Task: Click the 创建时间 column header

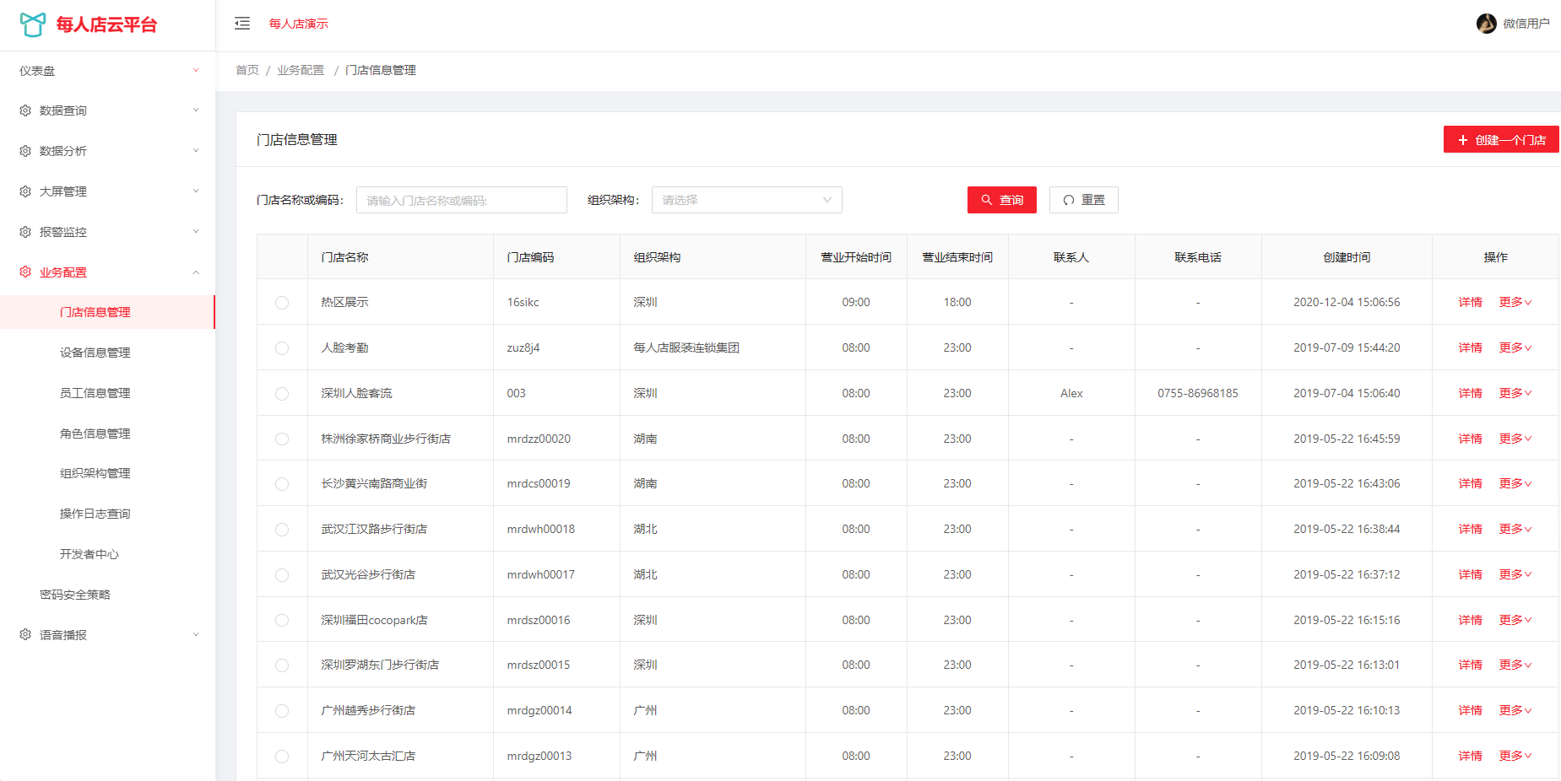Action: pos(1347,257)
